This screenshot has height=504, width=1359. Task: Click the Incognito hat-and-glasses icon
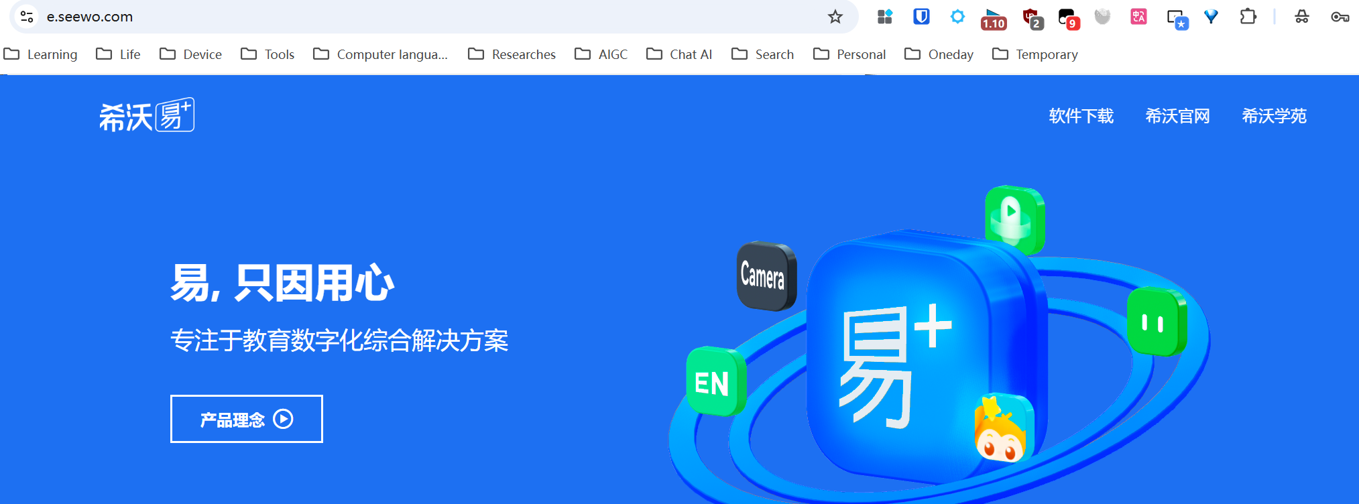tap(1302, 17)
